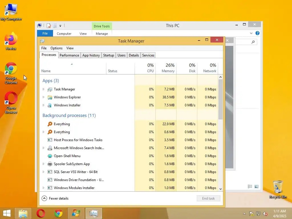
Task: Expand Microsoft Windows Search Indexer row
Action: [43, 148]
